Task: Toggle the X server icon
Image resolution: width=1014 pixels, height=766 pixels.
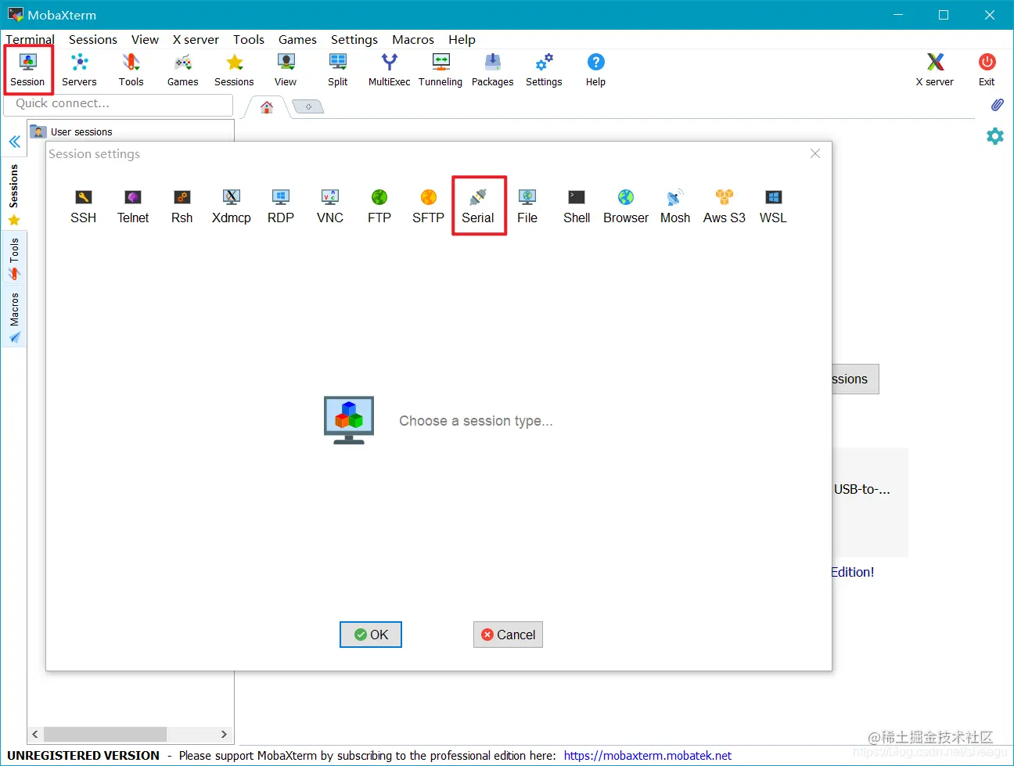Action: [x=935, y=70]
